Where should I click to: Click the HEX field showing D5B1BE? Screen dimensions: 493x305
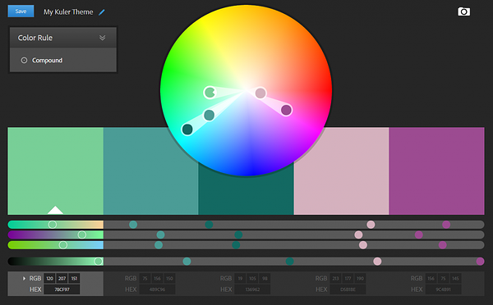click(348, 289)
